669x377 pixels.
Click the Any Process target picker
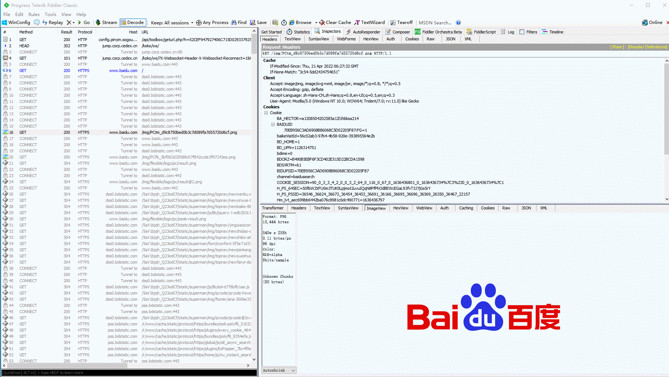[212, 23]
